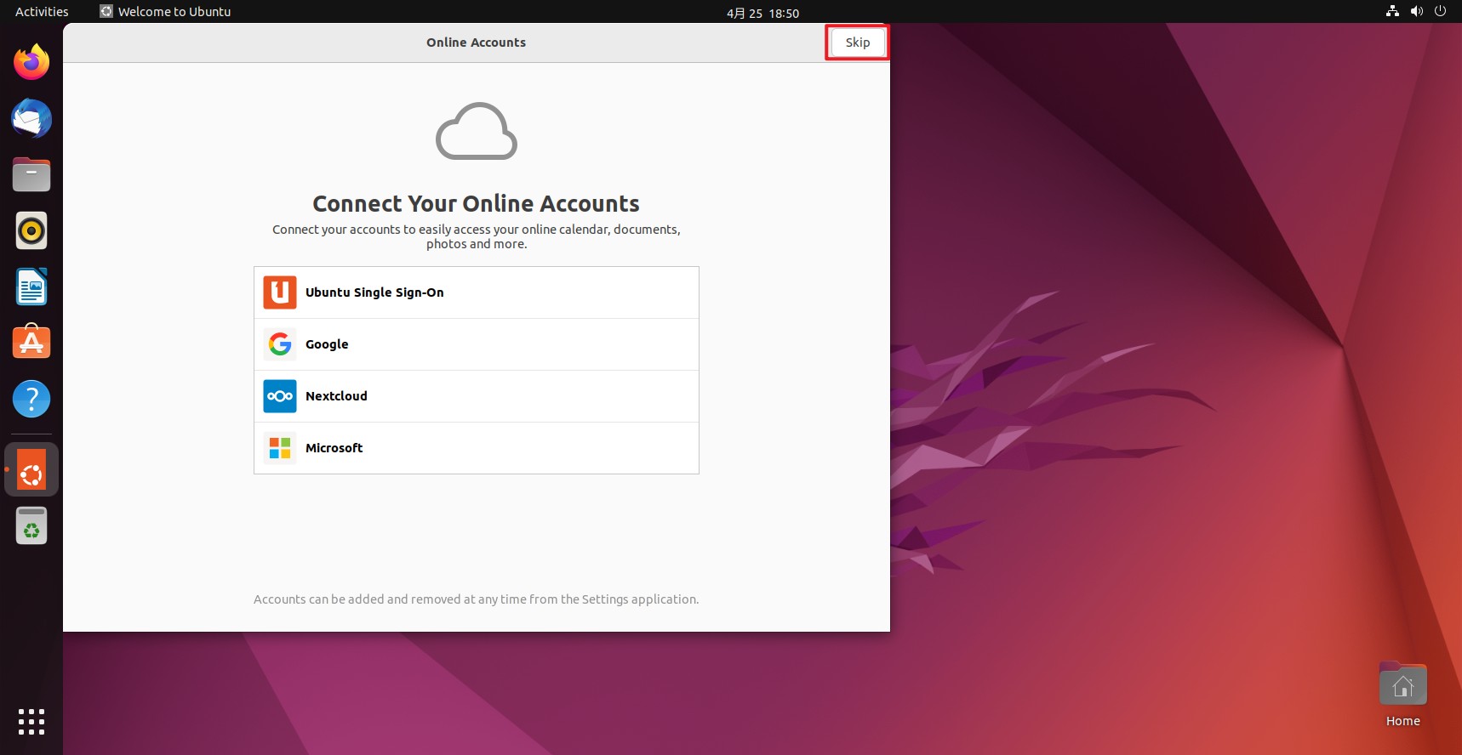
Task: Launch Firefox from the dock
Action: pos(31,62)
